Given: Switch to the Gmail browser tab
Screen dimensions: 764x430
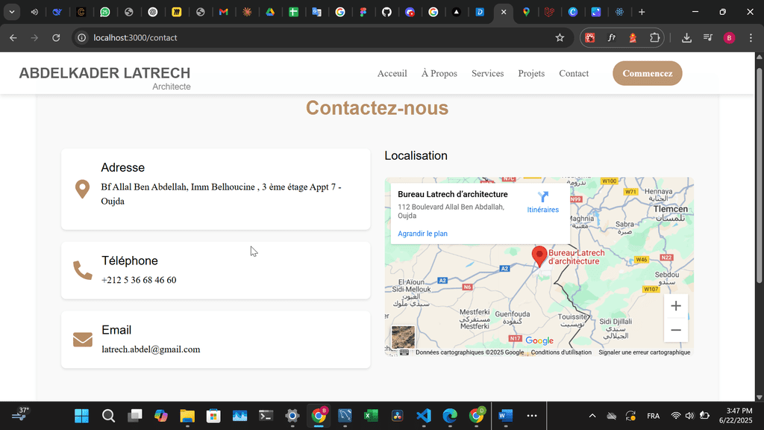Looking at the screenshot, I should click(224, 12).
